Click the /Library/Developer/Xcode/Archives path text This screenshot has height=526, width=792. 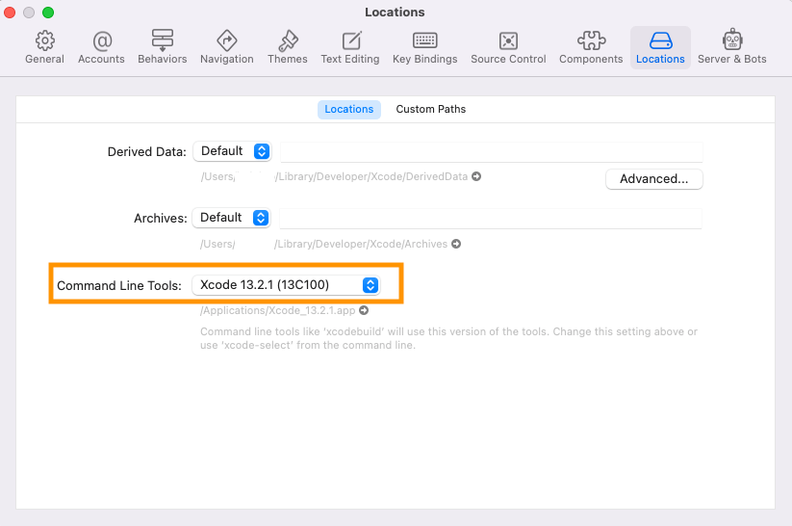[361, 244]
